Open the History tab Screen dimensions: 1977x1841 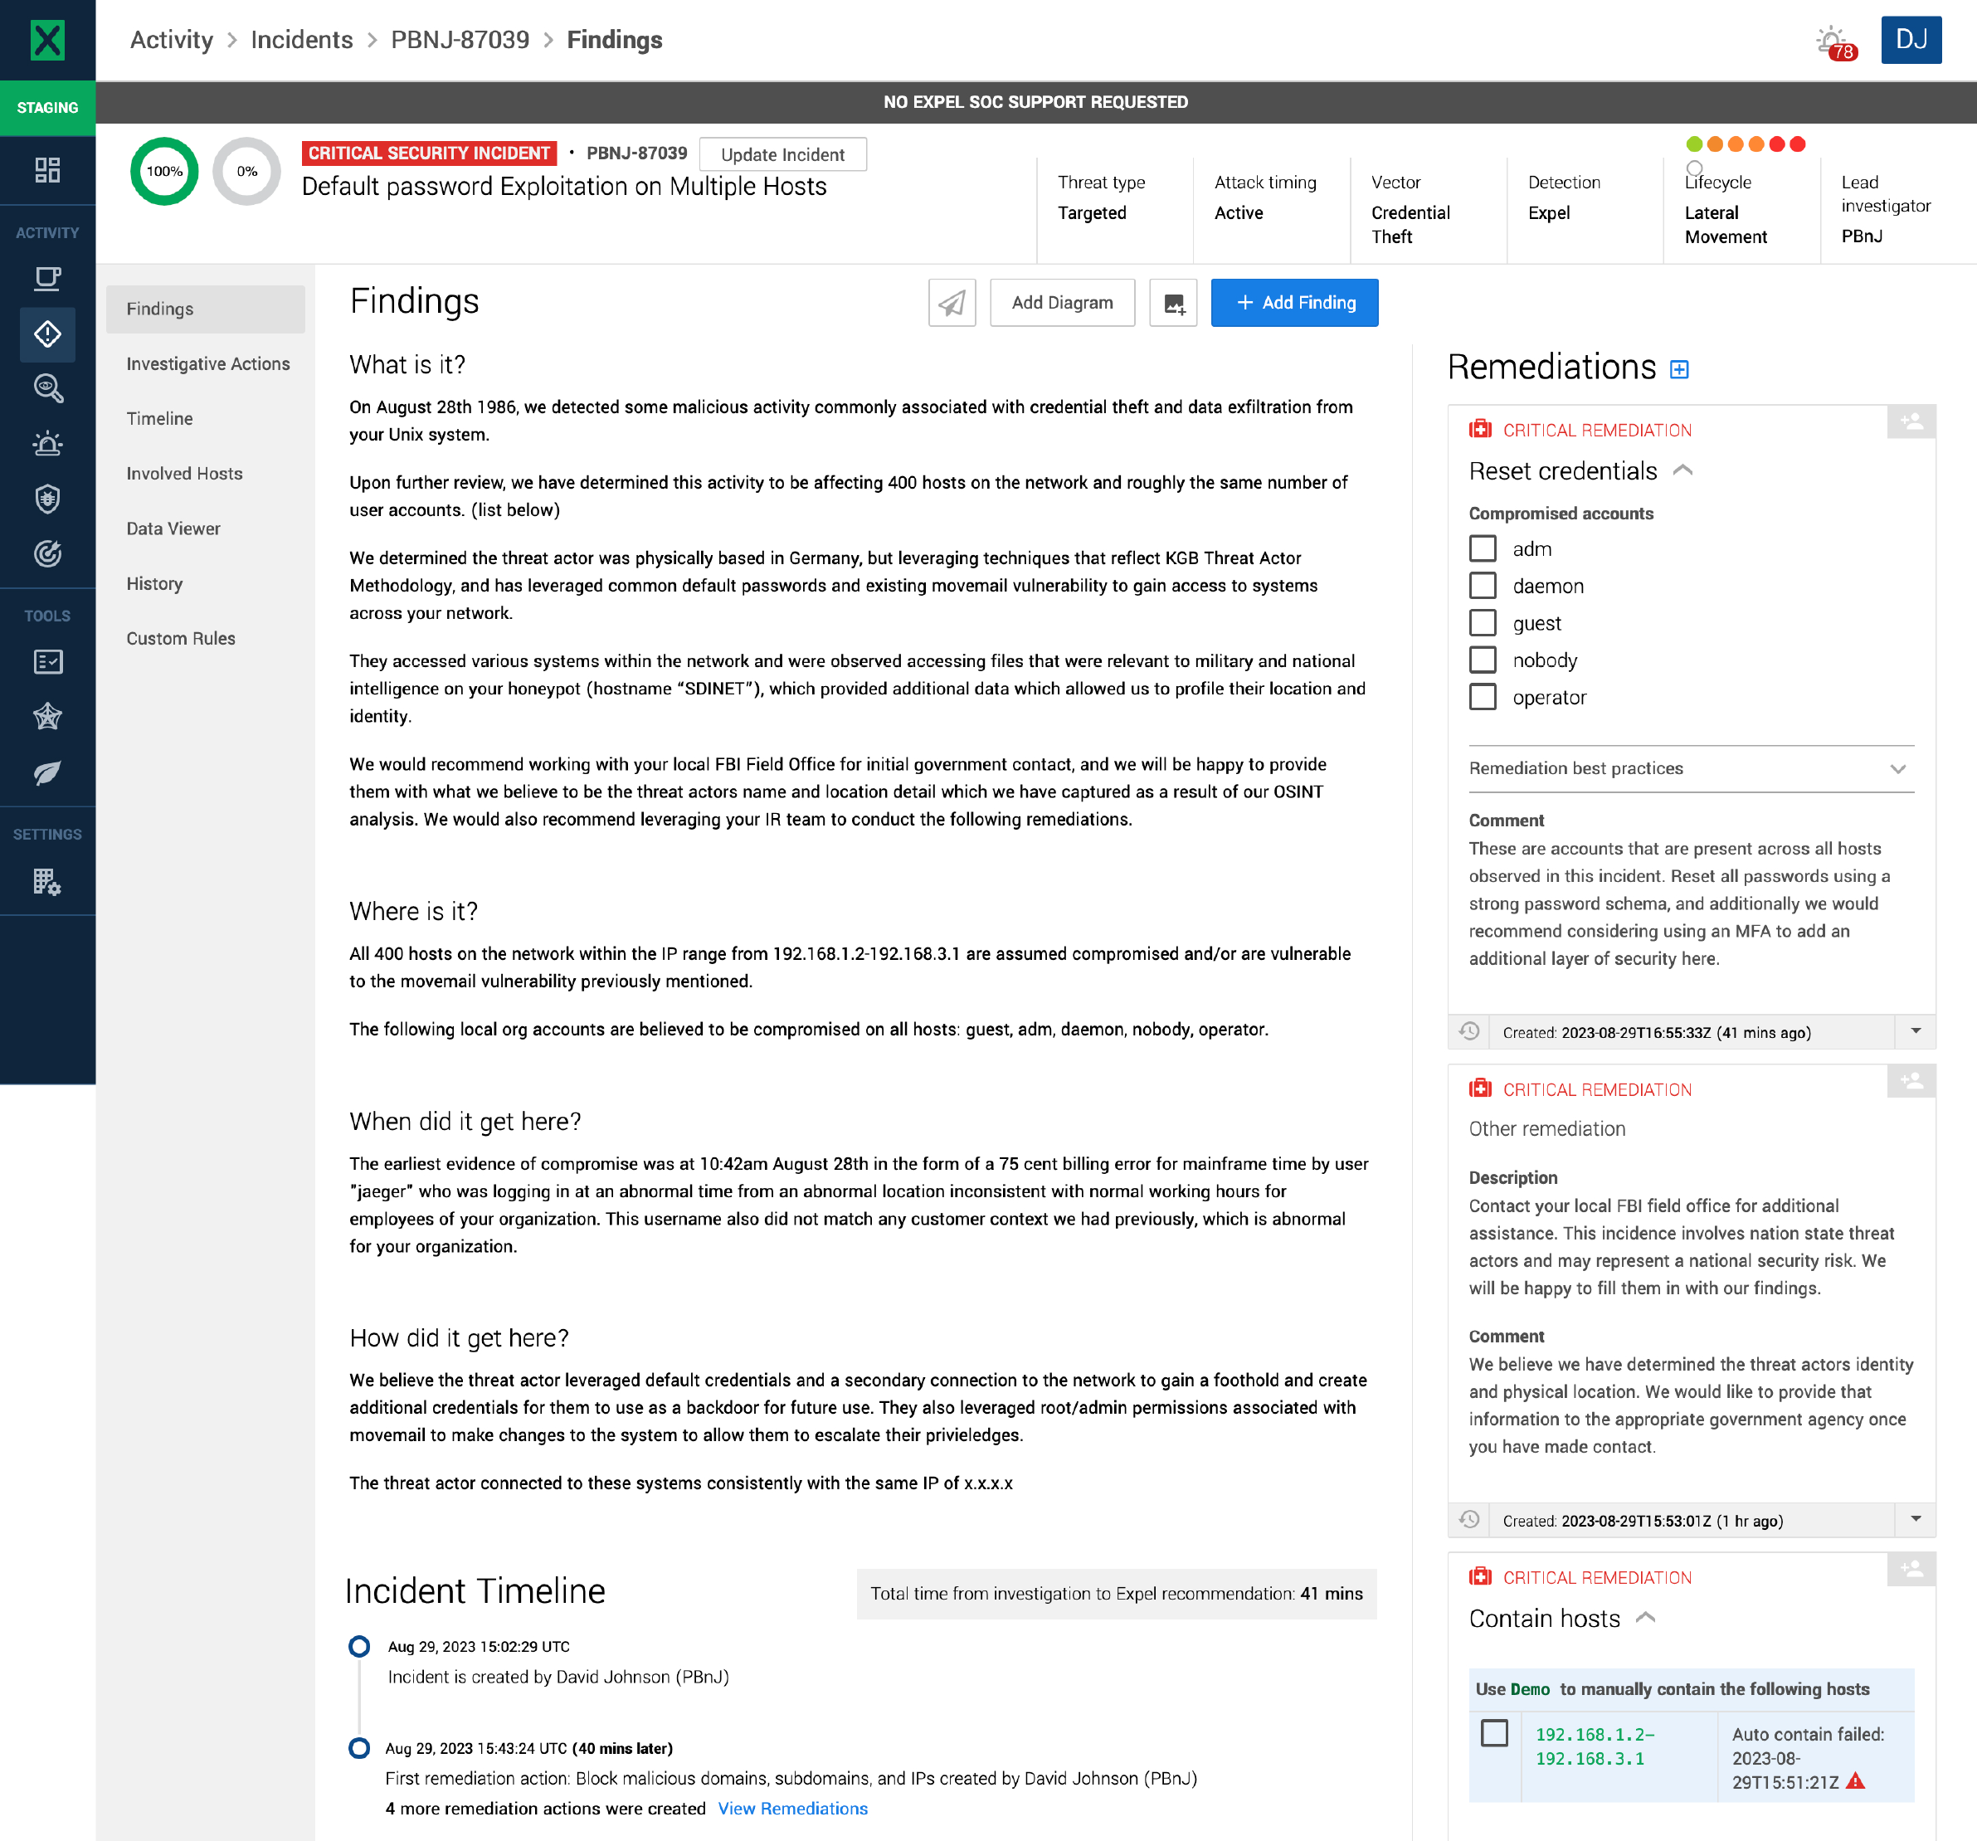[x=206, y=583]
